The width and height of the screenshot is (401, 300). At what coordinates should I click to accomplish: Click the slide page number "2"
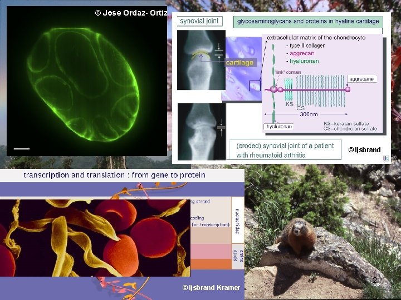pos(375,280)
